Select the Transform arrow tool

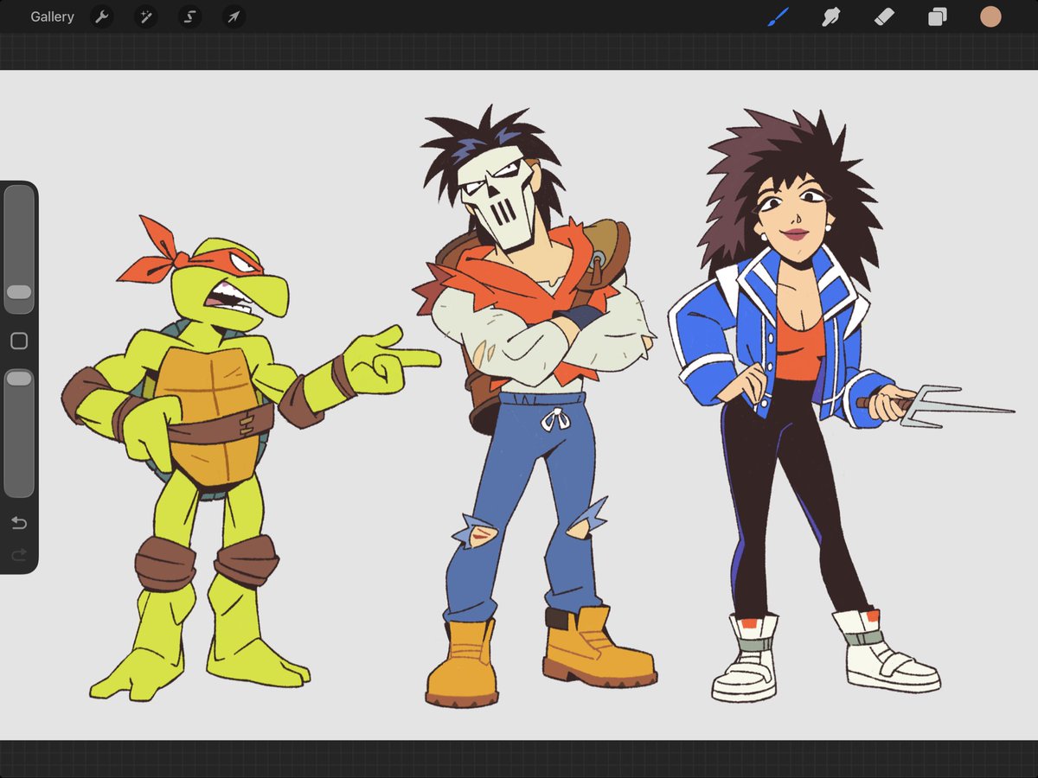pyautogui.click(x=234, y=17)
